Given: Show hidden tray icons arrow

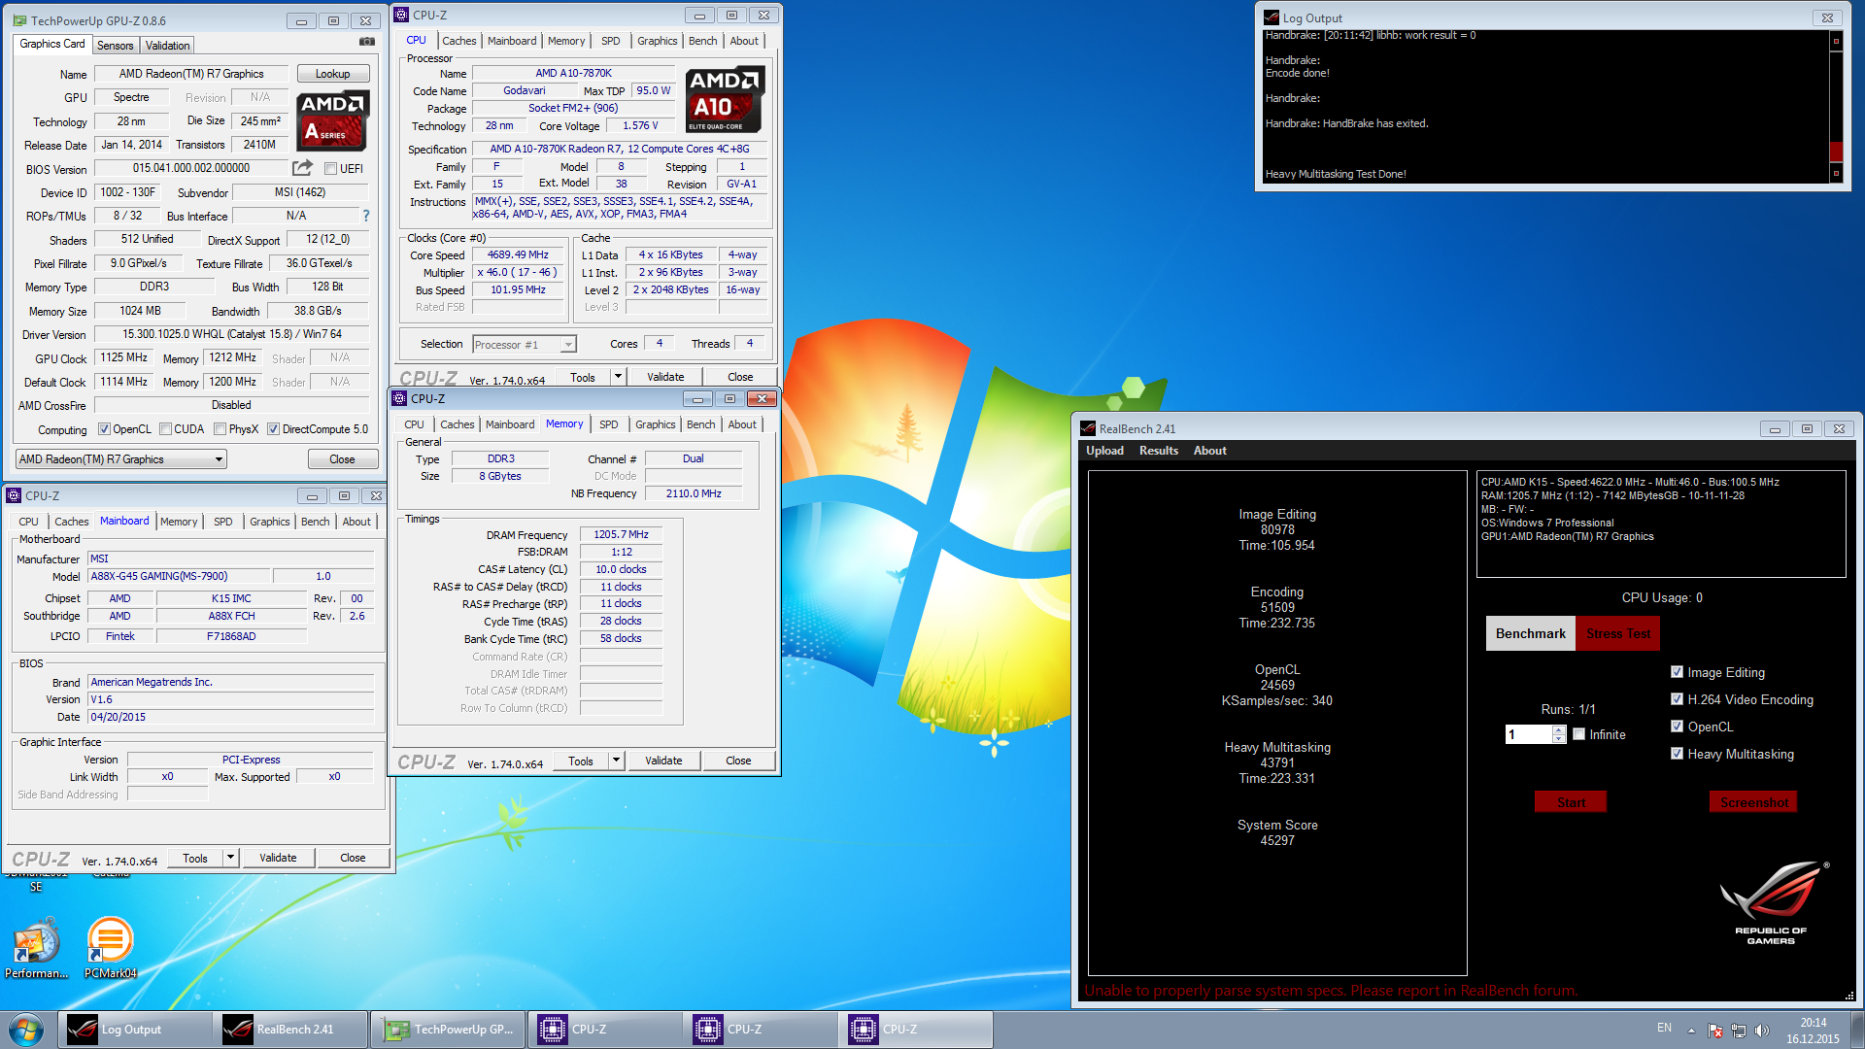Looking at the screenshot, I should (x=1691, y=1031).
